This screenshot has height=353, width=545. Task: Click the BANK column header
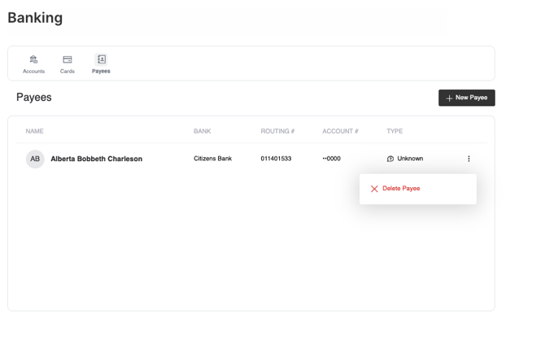(x=202, y=131)
